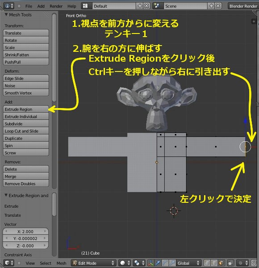
Task: Delete the Default screen layout
Action: (x=146, y=6)
